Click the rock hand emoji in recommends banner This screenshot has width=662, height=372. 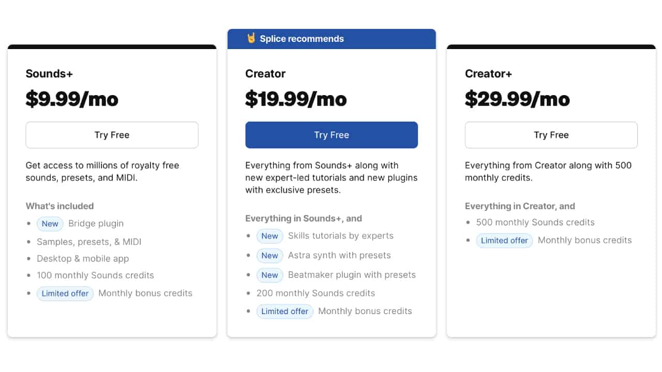pos(251,38)
